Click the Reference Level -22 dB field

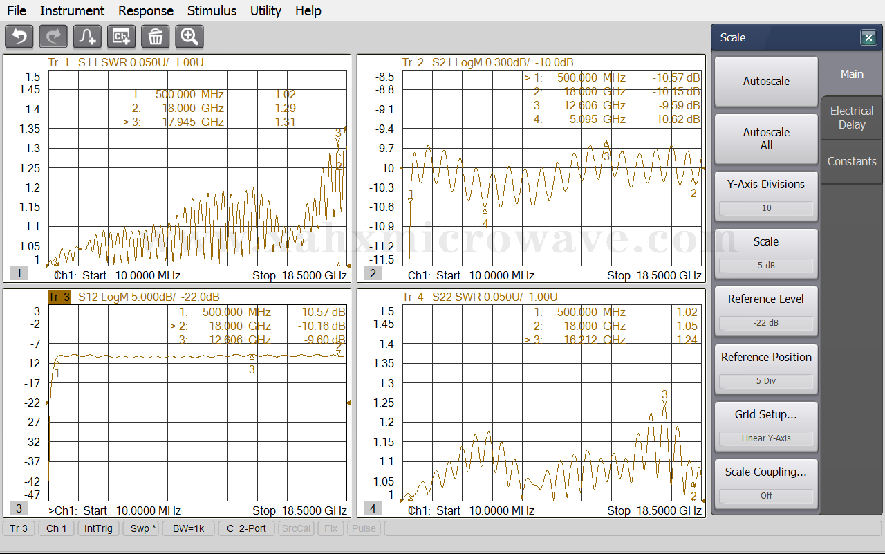click(x=765, y=323)
